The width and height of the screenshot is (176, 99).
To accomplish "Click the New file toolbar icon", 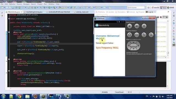I will tap(2, 7).
